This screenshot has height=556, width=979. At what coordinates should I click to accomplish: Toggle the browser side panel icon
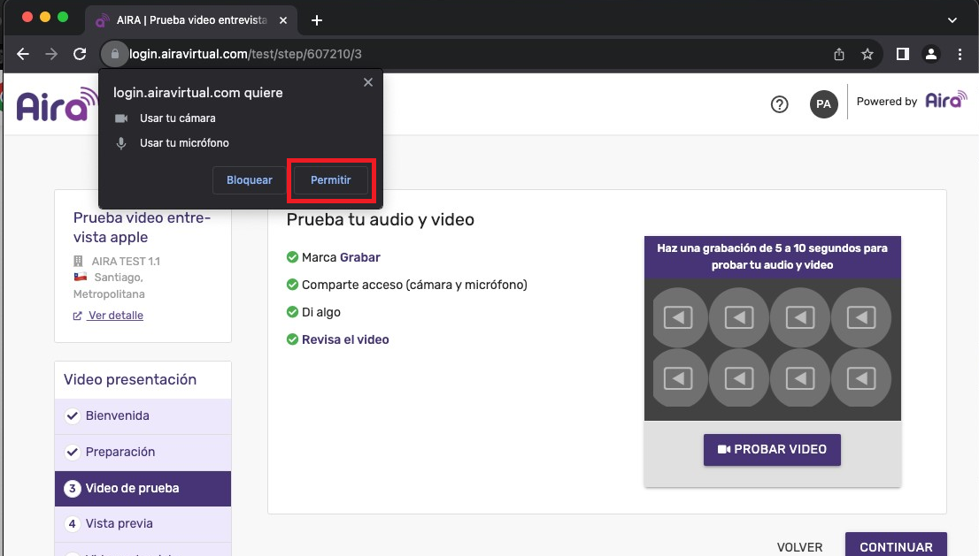click(903, 54)
